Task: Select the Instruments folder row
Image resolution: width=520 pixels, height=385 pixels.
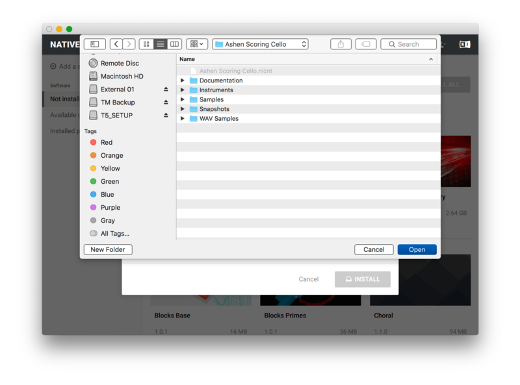Action: (308, 90)
